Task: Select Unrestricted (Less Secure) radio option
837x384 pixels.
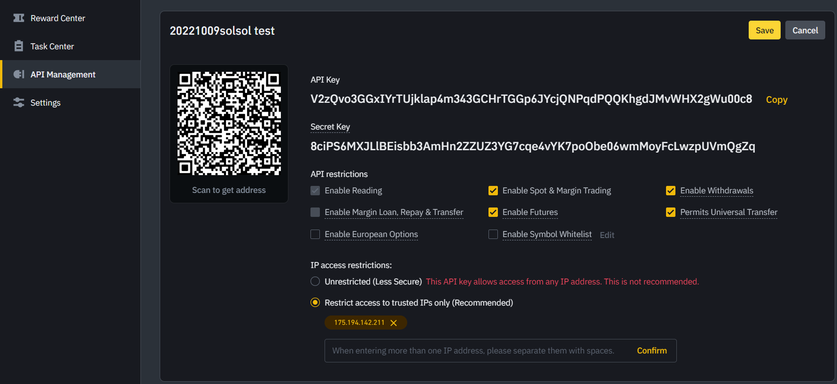Action: tap(315, 282)
